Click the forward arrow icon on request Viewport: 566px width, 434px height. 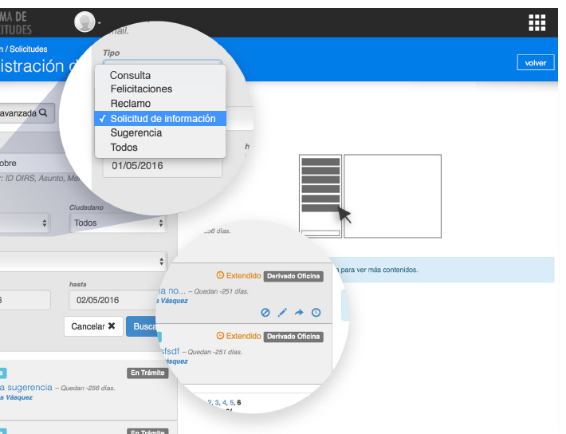coord(299,313)
